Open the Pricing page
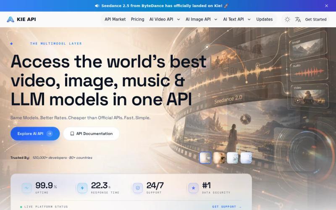The image size is (336, 210). pos(138,19)
